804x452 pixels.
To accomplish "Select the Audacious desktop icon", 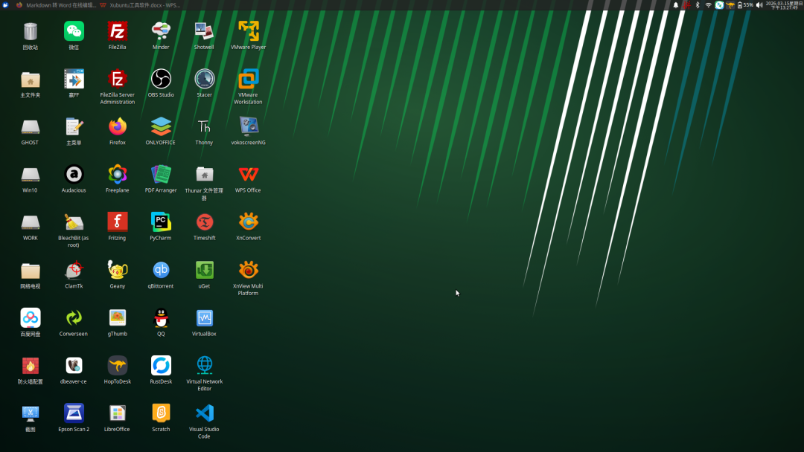I will [74, 179].
